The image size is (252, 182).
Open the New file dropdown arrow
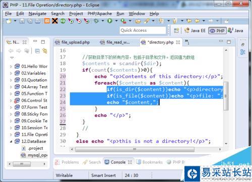15,21
